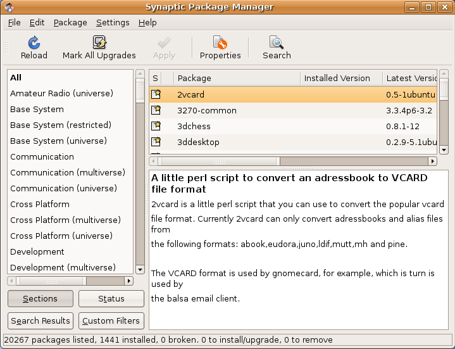
Task: Click status icon of 3270-common package
Action: [x=156, y=110]
